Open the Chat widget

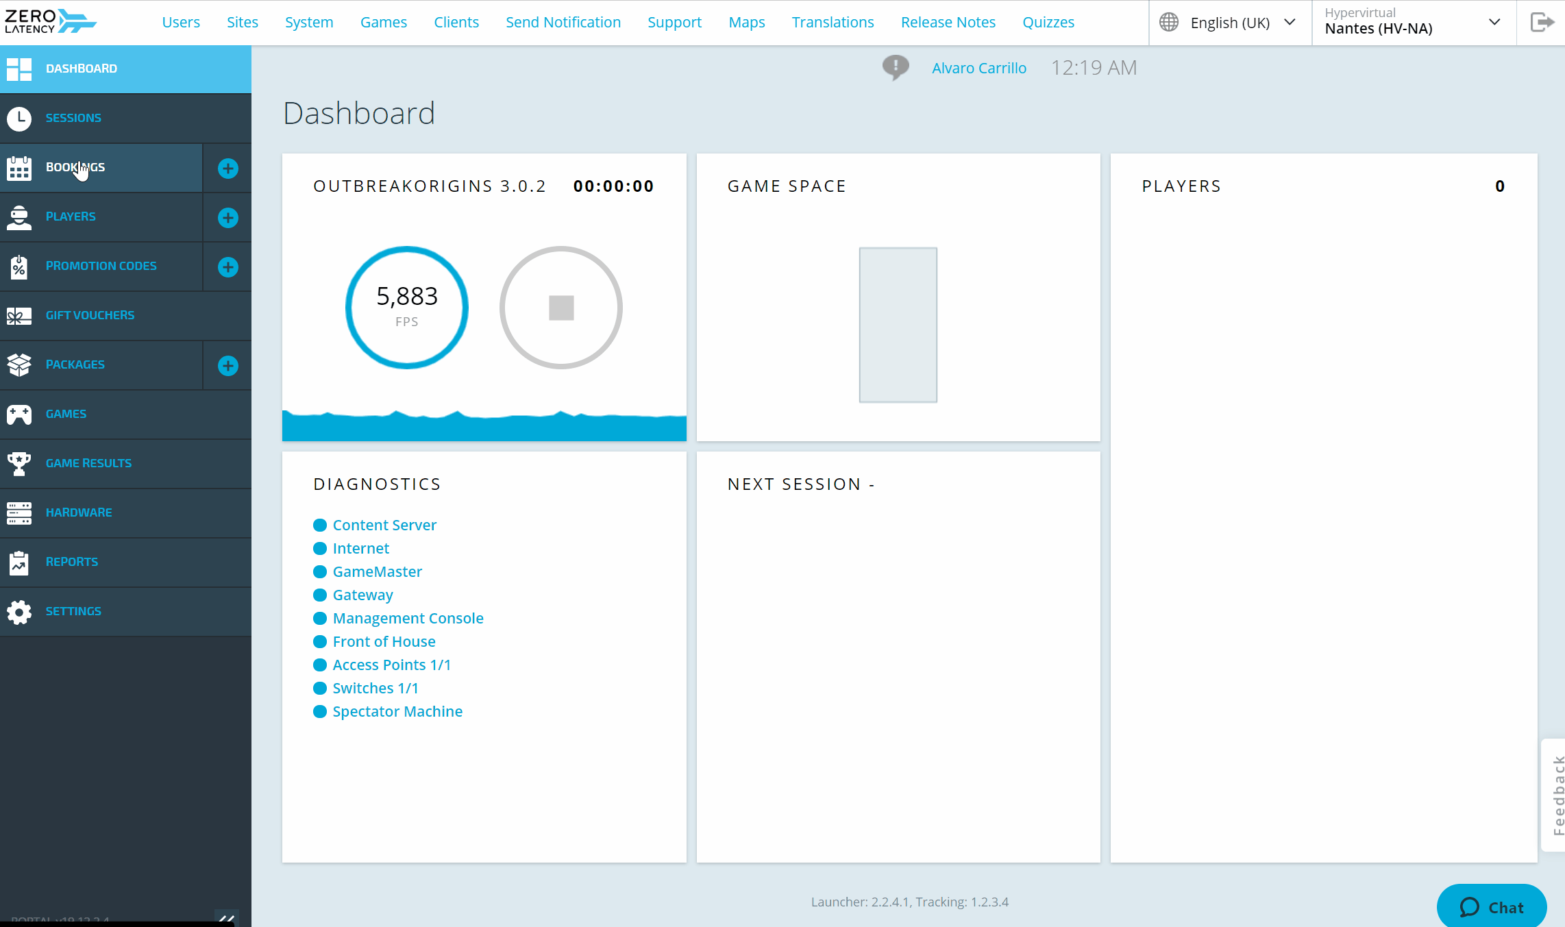1492,906
